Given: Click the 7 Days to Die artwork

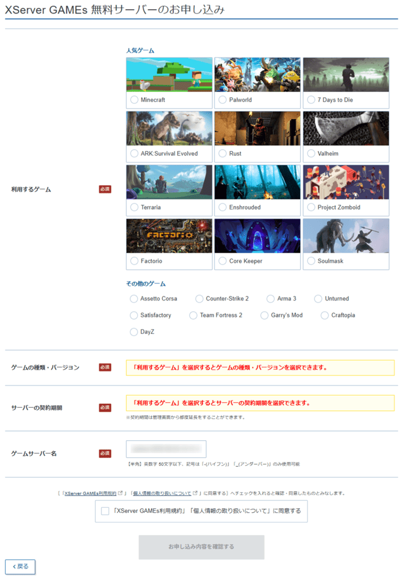Looking at the screenshot, I should [346, 74].
